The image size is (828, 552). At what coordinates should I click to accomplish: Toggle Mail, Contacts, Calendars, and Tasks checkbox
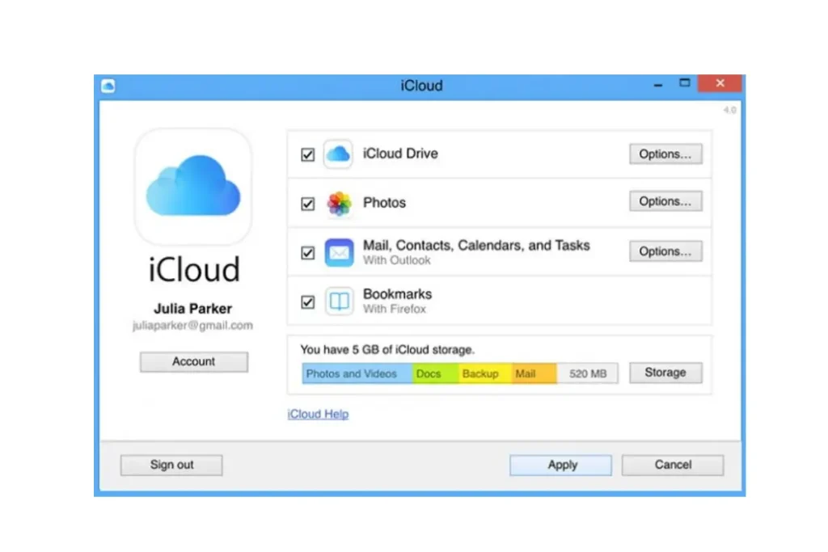(308, 253)
